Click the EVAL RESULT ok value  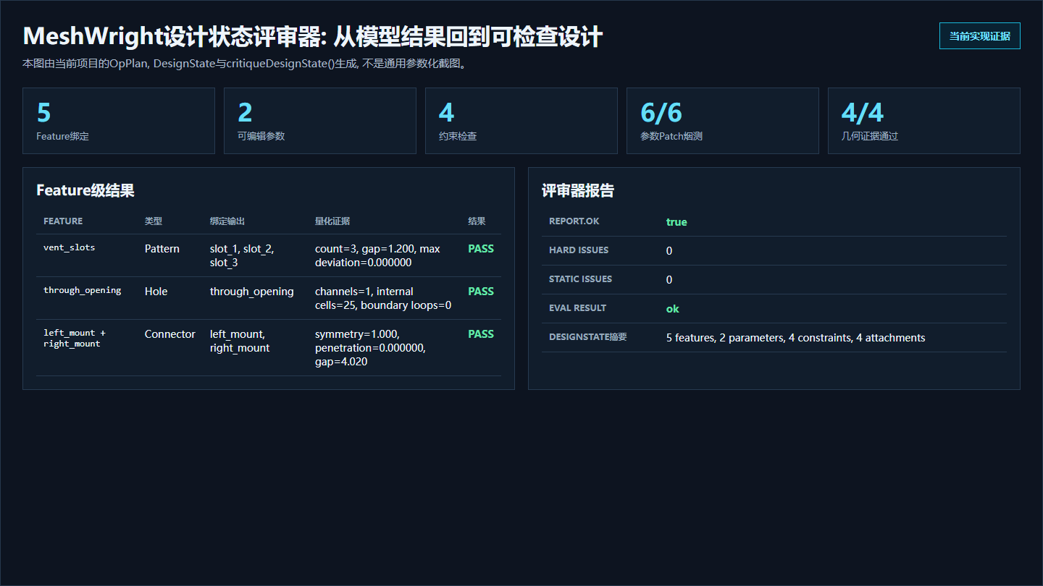(673, 308)
